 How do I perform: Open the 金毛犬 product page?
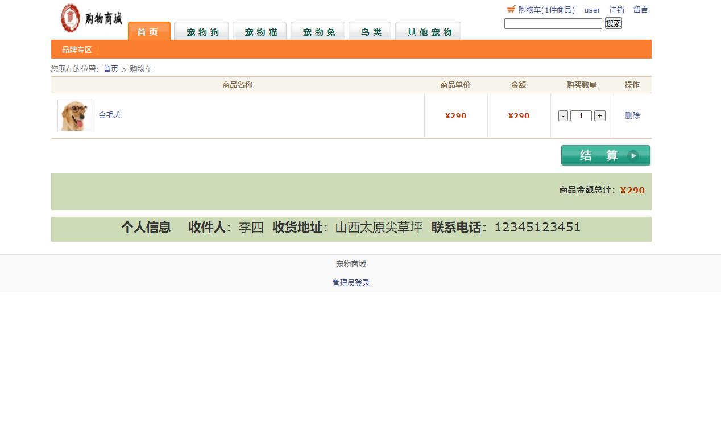tap(109, 115)
